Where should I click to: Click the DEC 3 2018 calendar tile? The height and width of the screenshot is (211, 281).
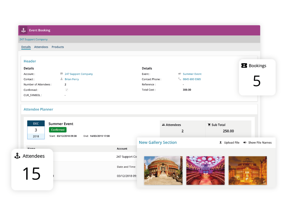tap(36, 130)
